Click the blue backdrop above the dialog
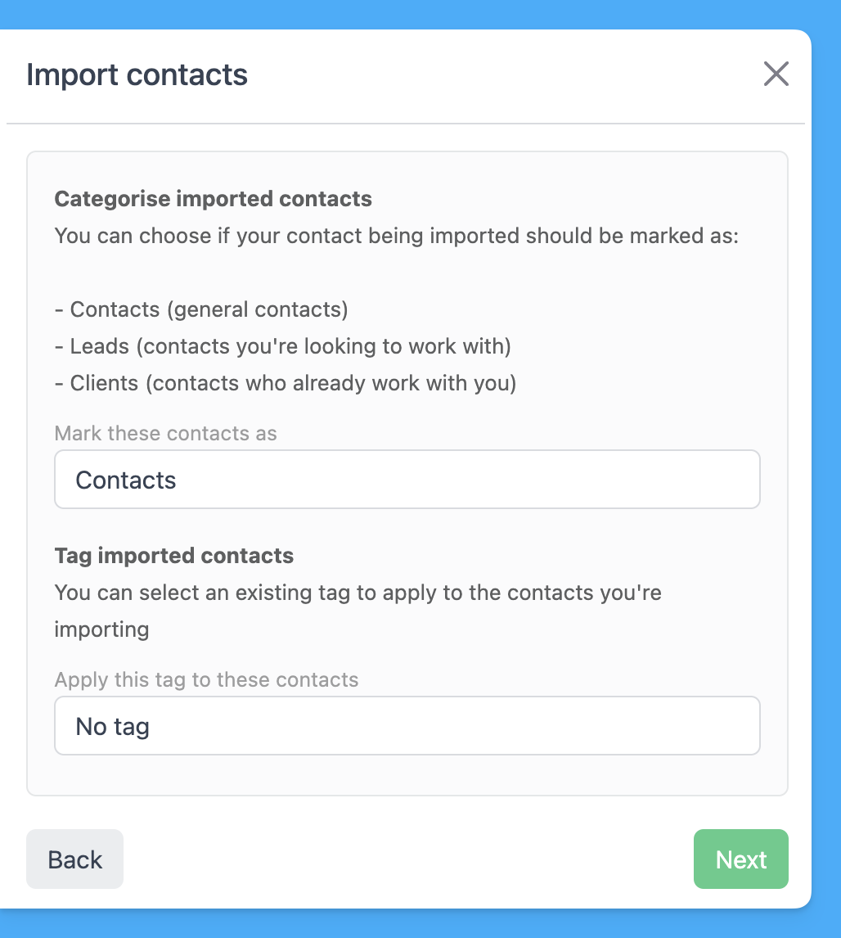Screen dimensions: 841x938 409,13
